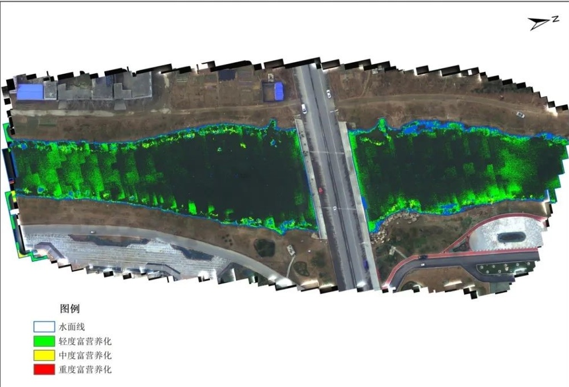Image resolution: width=569 pixels, height=387 pixels.
Task: Click the 中度富营养化 legend label
Action: (85, 355)
